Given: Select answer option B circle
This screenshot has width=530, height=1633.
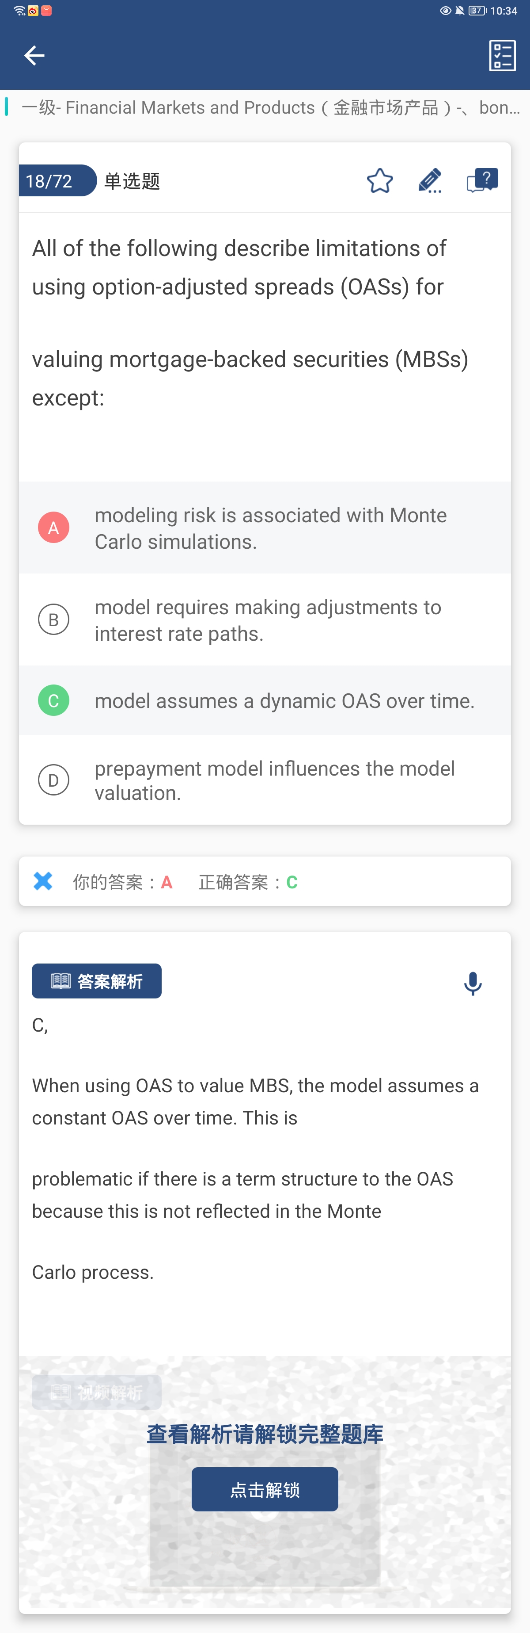Looking at the screenshot, I should click(x=54, y=620).
